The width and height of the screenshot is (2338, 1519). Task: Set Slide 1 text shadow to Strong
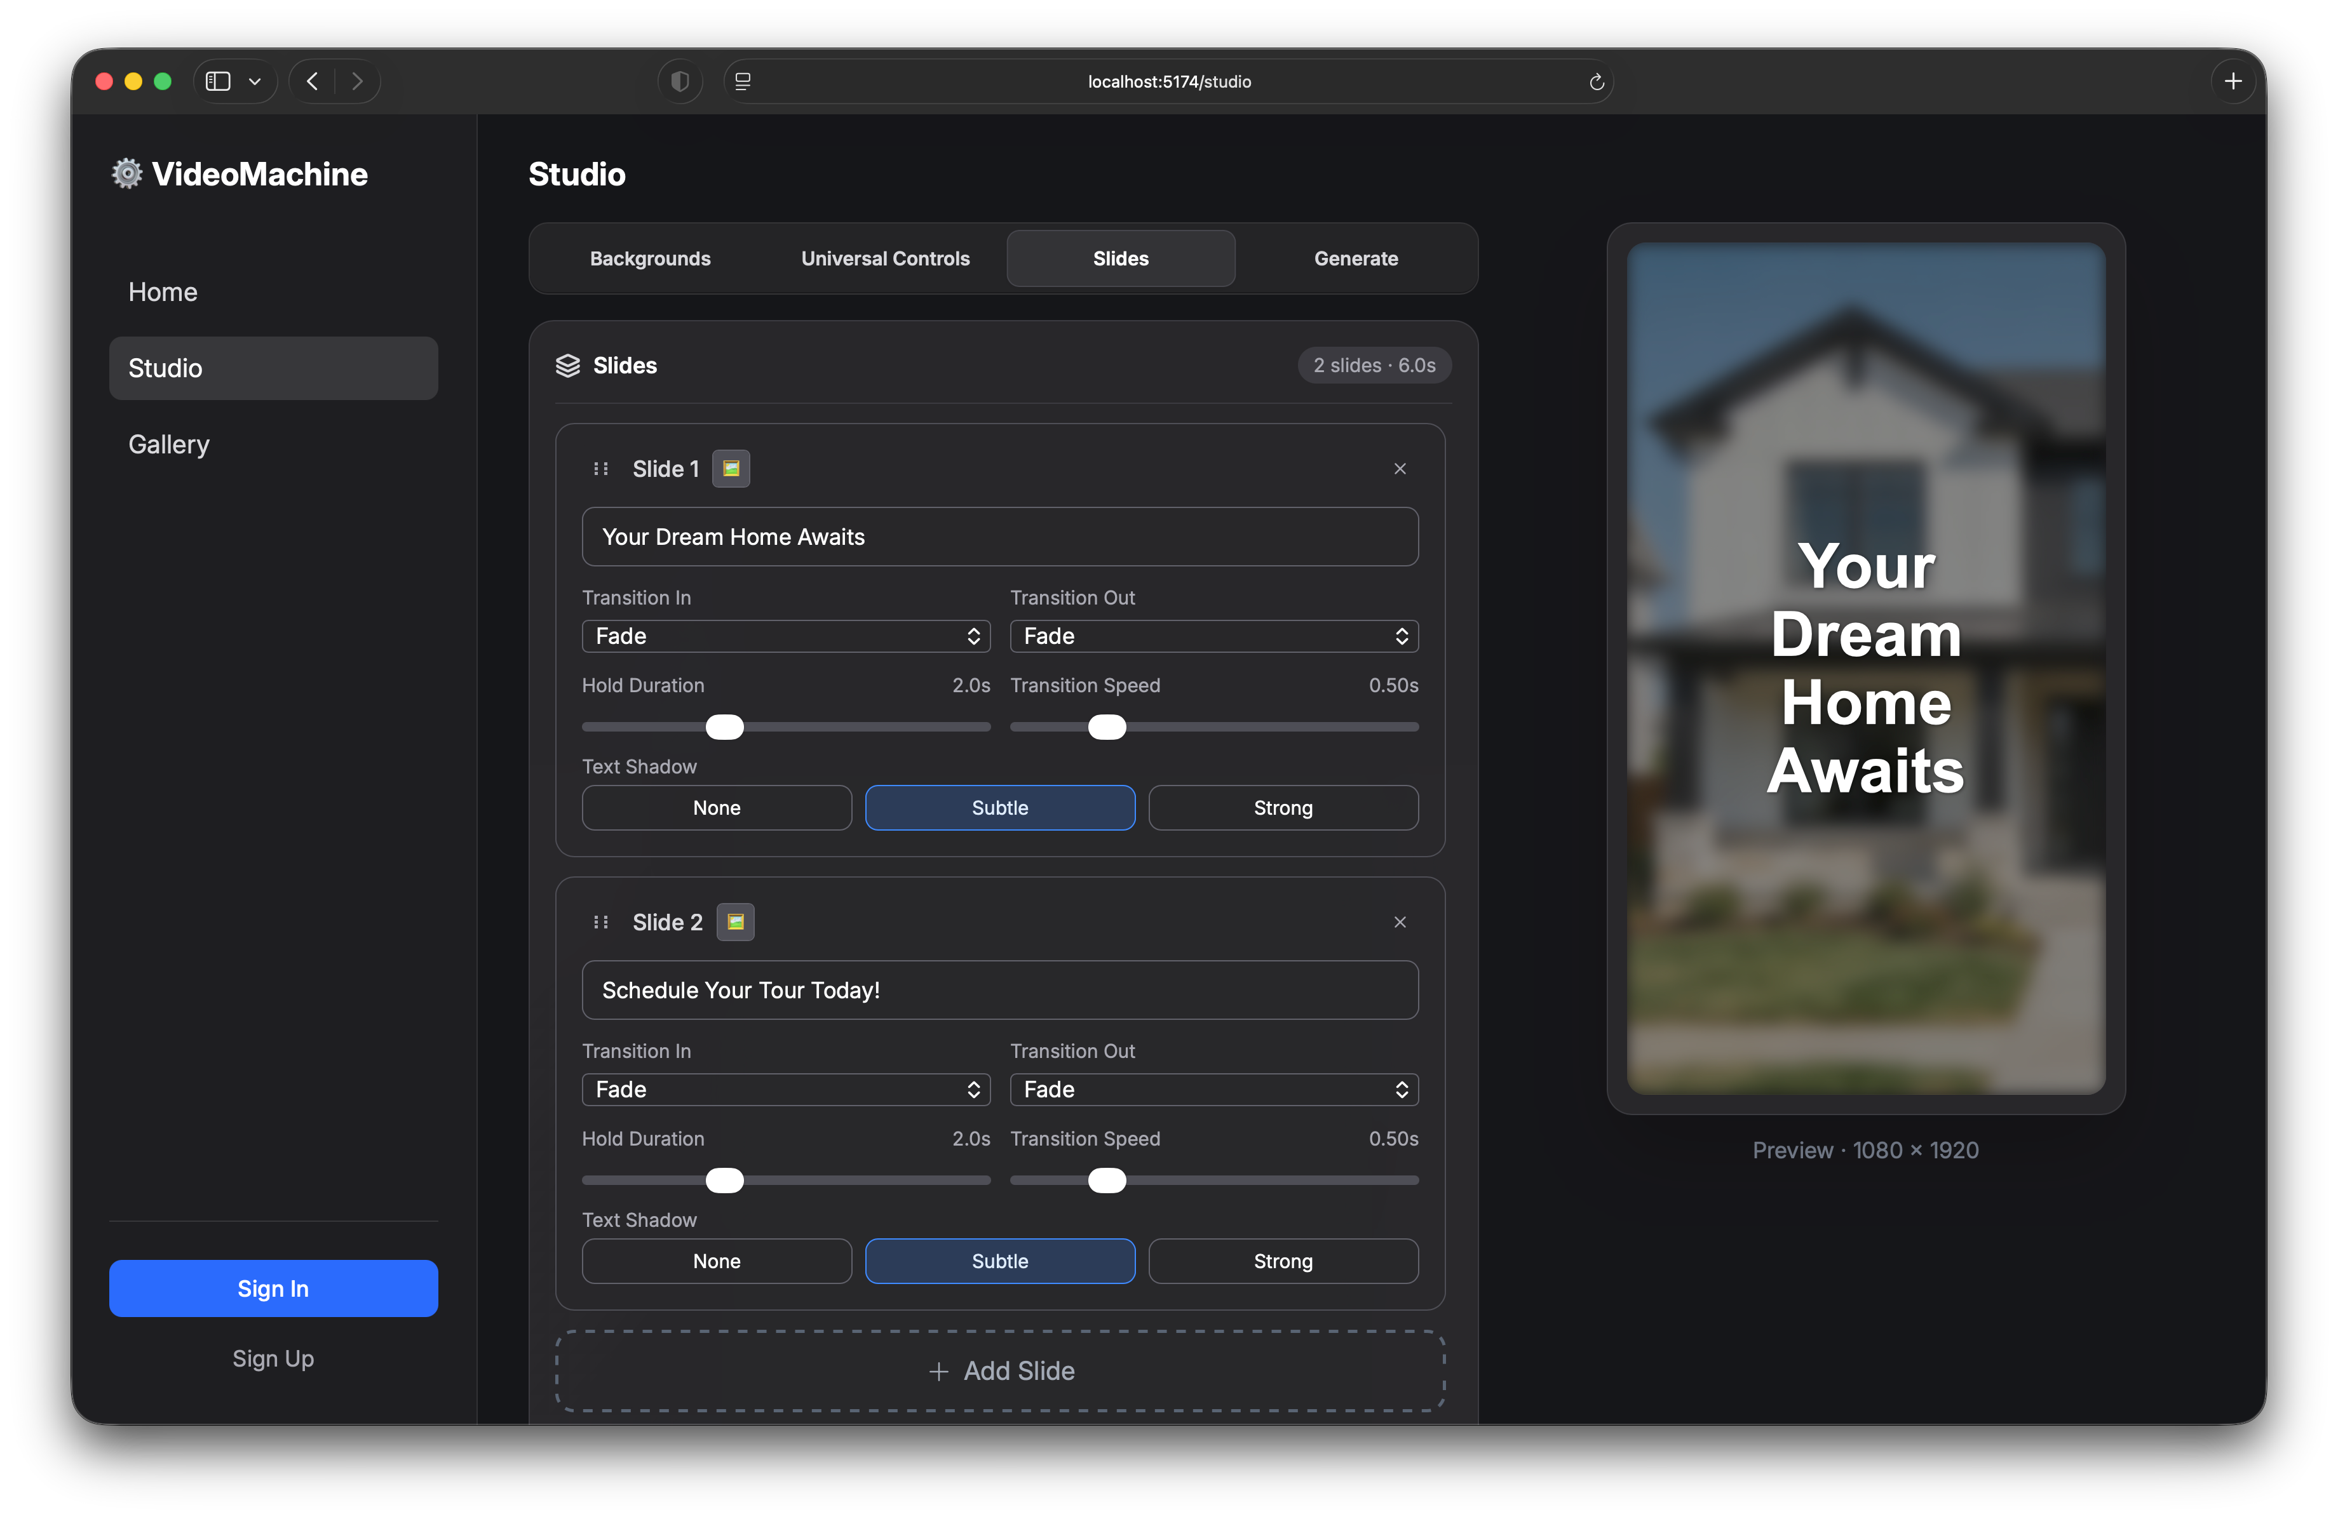pyautogui.click(x=1283, y=807)
